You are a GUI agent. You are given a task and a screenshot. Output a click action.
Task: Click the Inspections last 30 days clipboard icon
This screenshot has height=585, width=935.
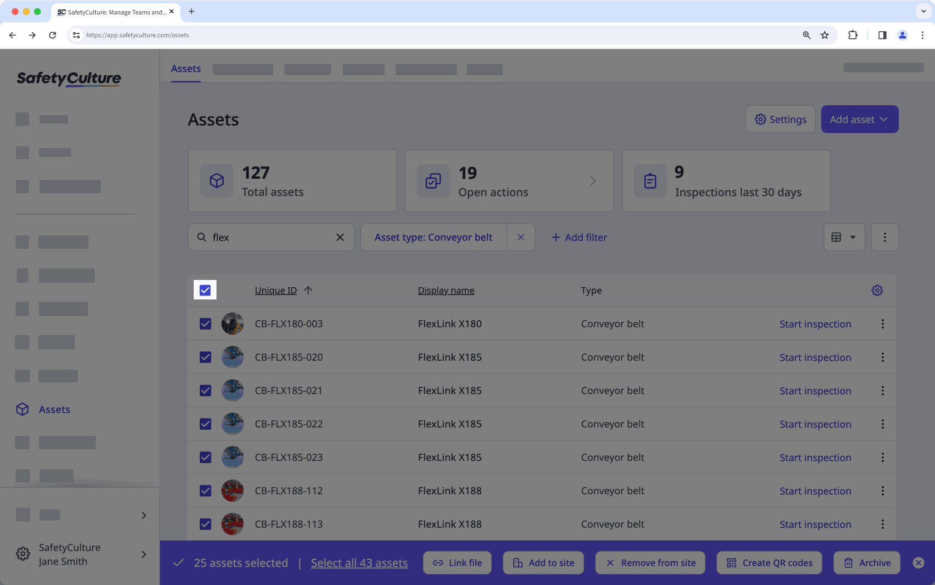[x=649, y=180]
